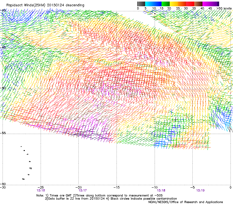
Task: Click the purple '15:16' time label
Action: coord(41,191)
